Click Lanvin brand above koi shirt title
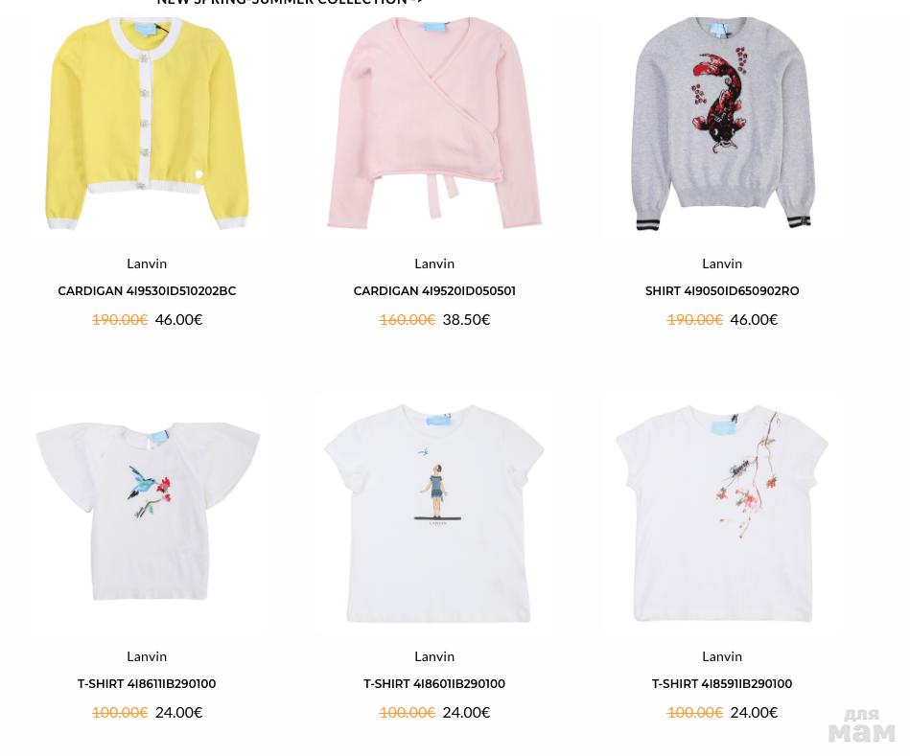Viewport: 910px width, 756px height. click(x=722, y=263)
